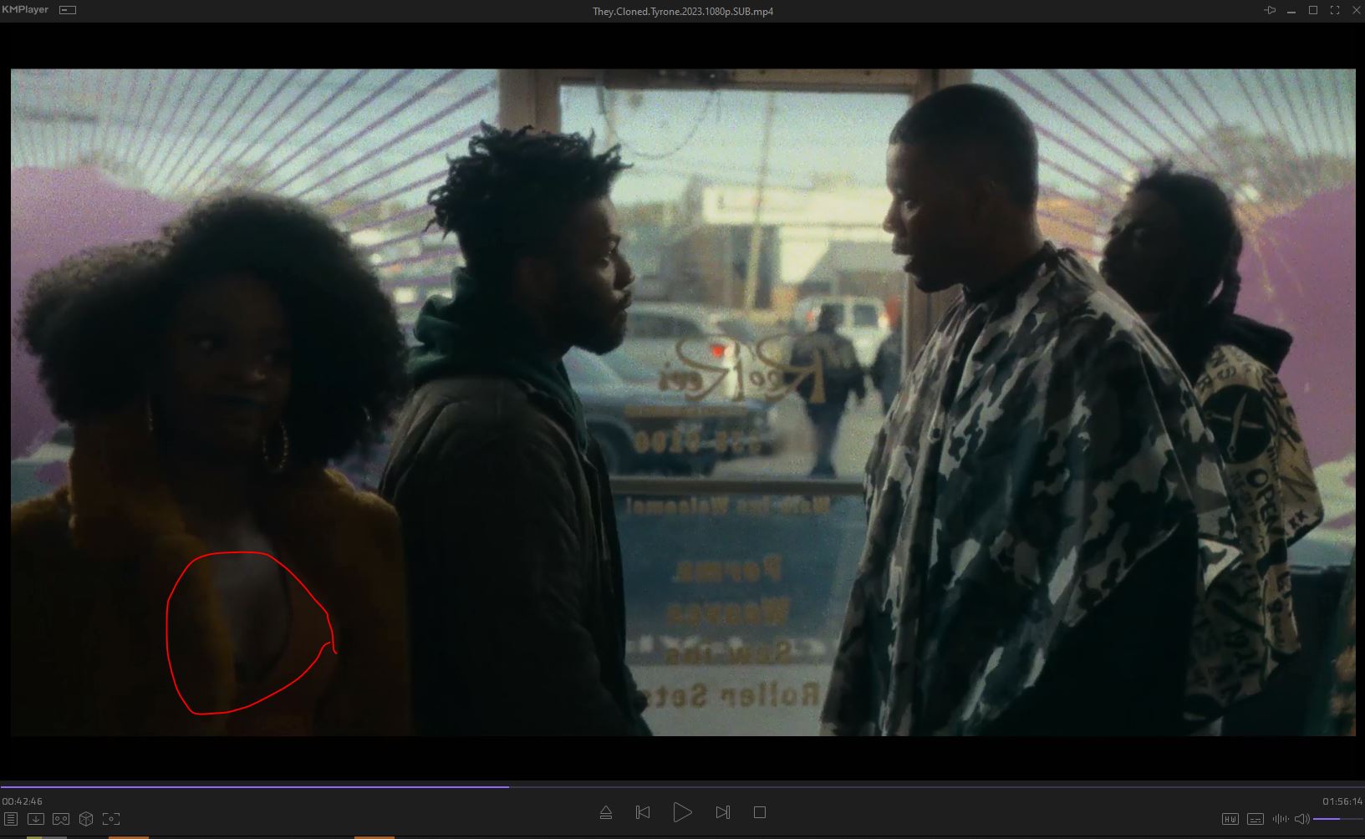Open a file with the eject icon
The image size is (1365, 839).
click(606, 812)
